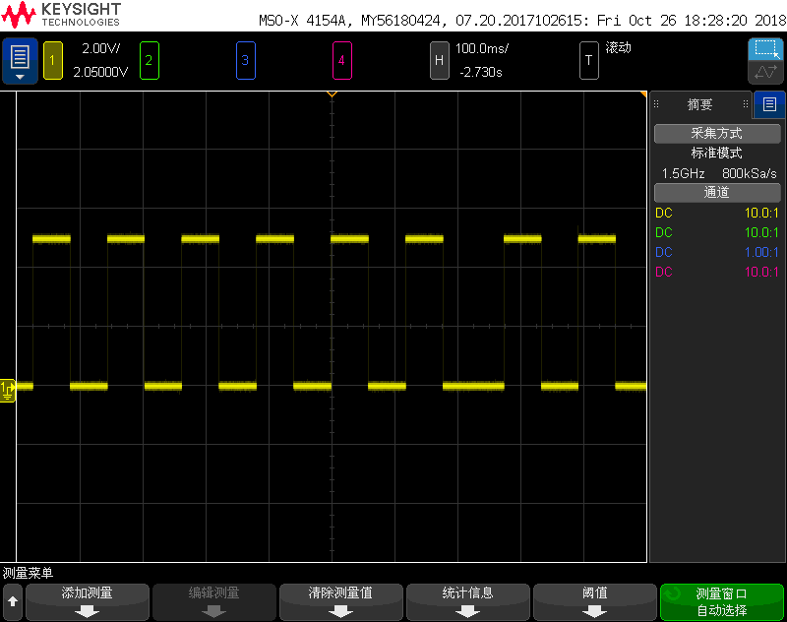The width and height of the screenshot is (787, 622).
Task: Click the 摘要 summary panel header
Action: tap(699, 104)
